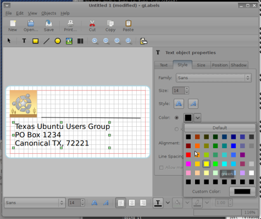Image resolution: width=261 pixels, height=219 pixels.
Task: Click the line color pencil button
Action: tap(197, 203)
